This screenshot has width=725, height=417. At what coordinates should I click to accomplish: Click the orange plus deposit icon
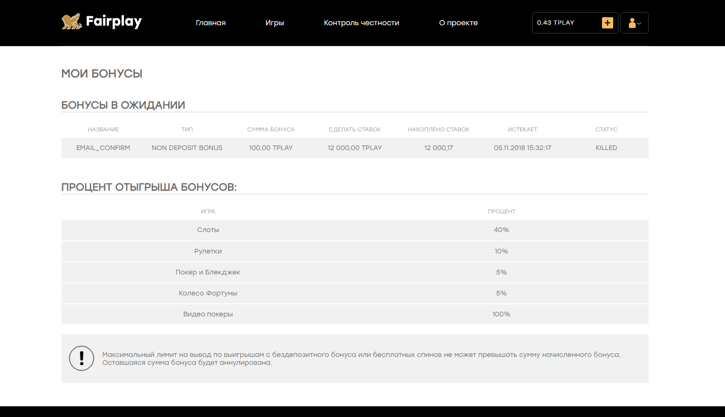coord(607,23)
